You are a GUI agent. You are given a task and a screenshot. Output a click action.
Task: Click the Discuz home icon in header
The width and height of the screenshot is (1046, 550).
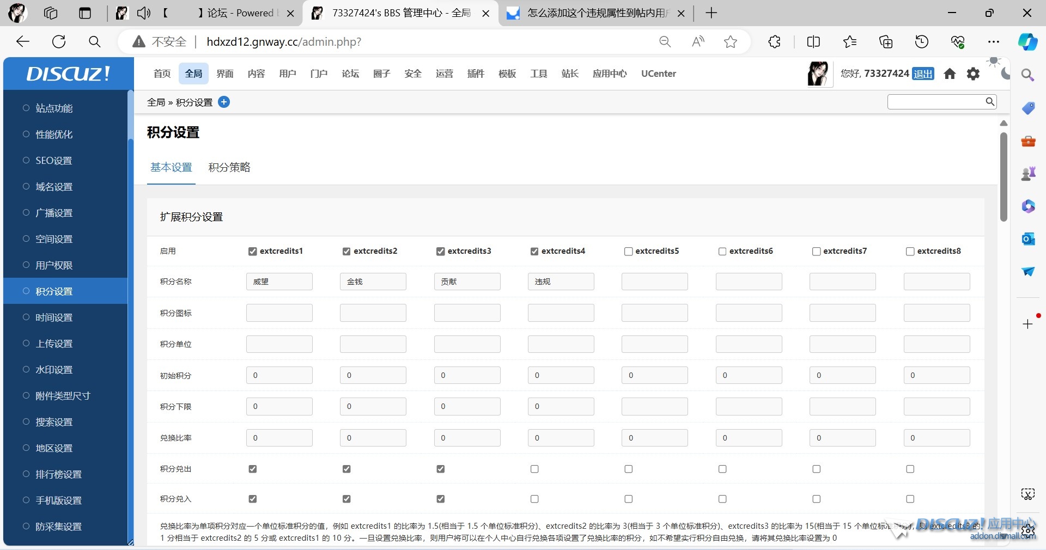point(950,74)
